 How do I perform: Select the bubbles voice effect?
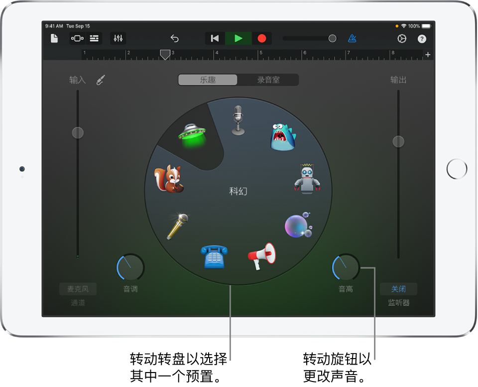pyautogui.click(x=298, y=226)
